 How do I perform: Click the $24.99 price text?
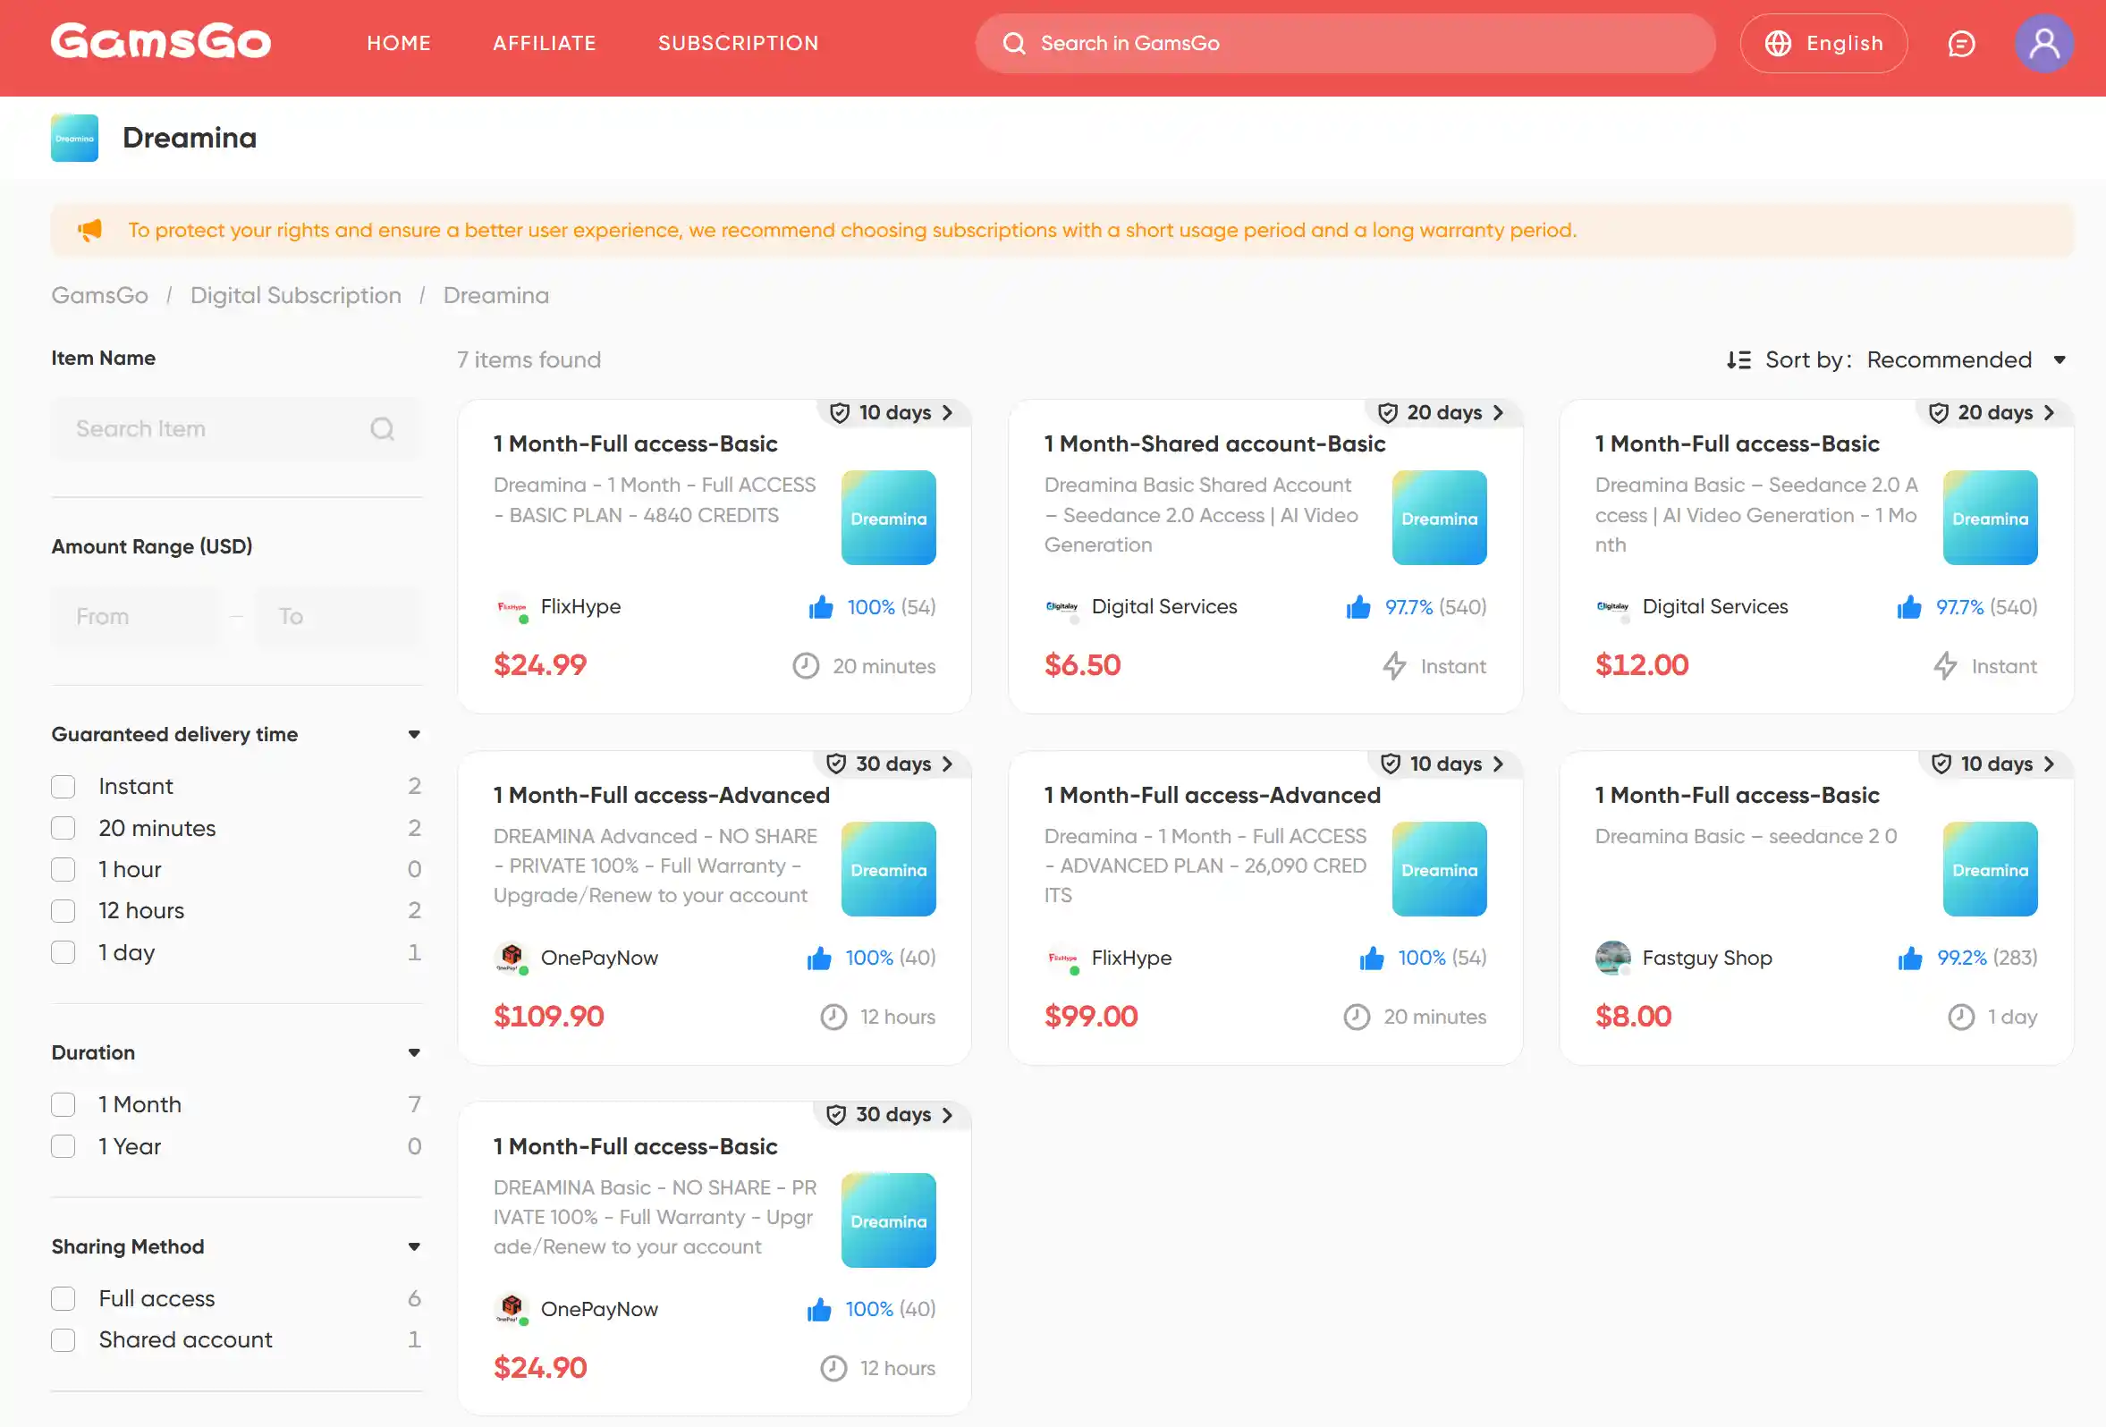coord(540,666)
